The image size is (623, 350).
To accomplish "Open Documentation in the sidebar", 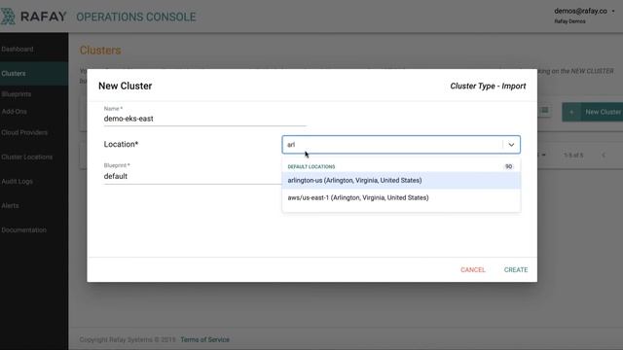I will click(x=23, y=230).
